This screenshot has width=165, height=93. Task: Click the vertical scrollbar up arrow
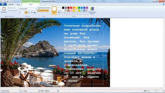(164, 19)
